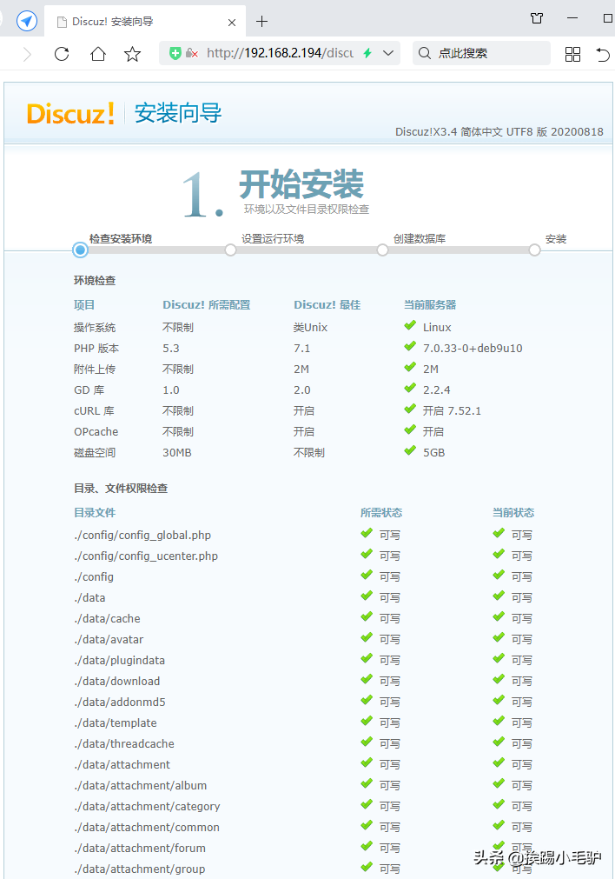Click the ./data/plugindata row text

coord(119,661)
